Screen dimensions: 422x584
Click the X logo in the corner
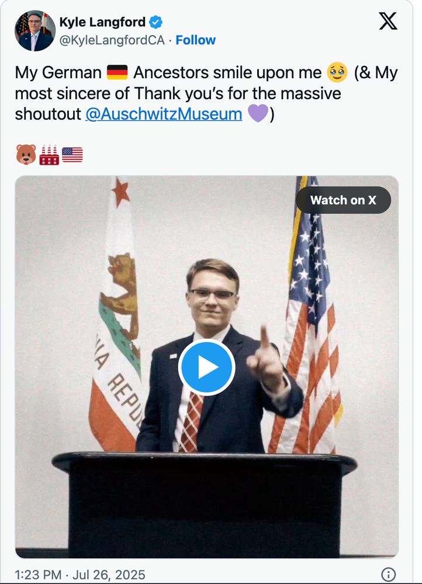click(388, 21)
